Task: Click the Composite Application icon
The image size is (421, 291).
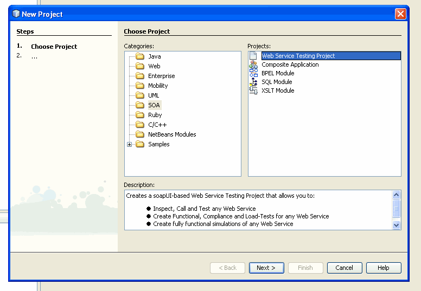Action: coord(253,64)
